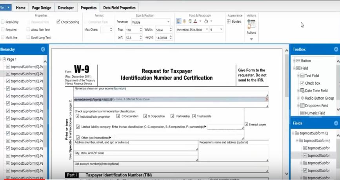Delete selected field with red X
Viewport: 340px width, 180px height.
pyautogui.click(x=267, y=99)
